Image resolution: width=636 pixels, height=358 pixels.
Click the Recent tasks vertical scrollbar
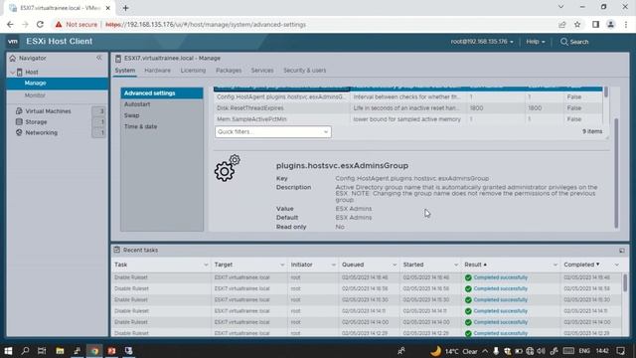[x=625, y=282]
